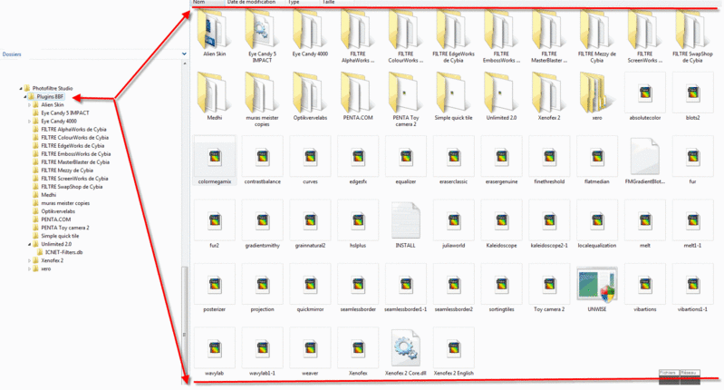Select the melt plugin file

coord(645,220)
